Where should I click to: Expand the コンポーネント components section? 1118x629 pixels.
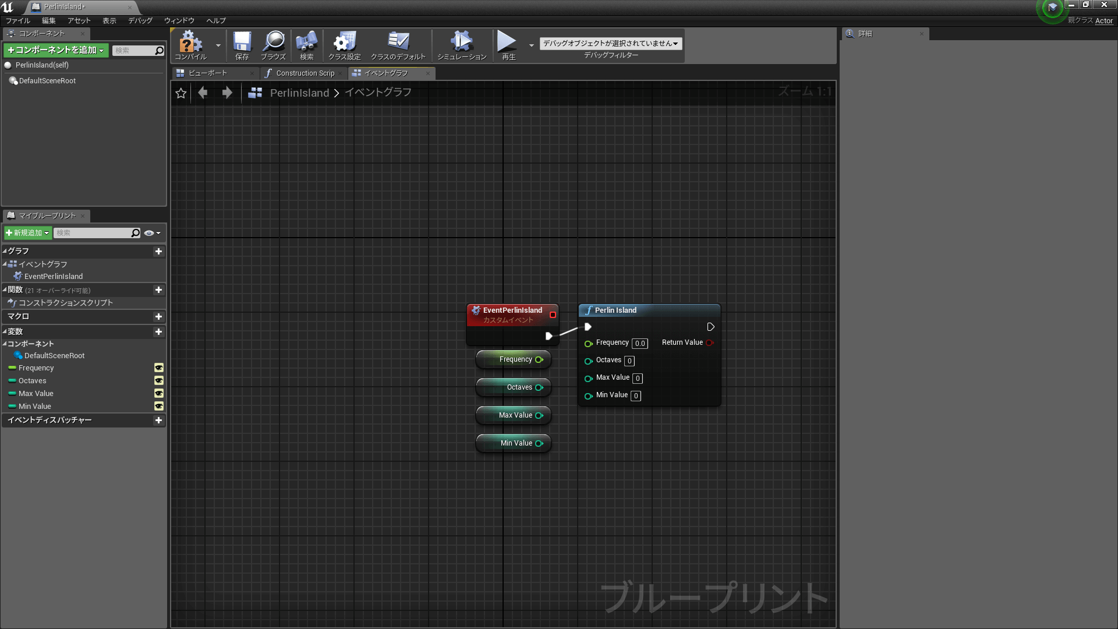point(6,343)
